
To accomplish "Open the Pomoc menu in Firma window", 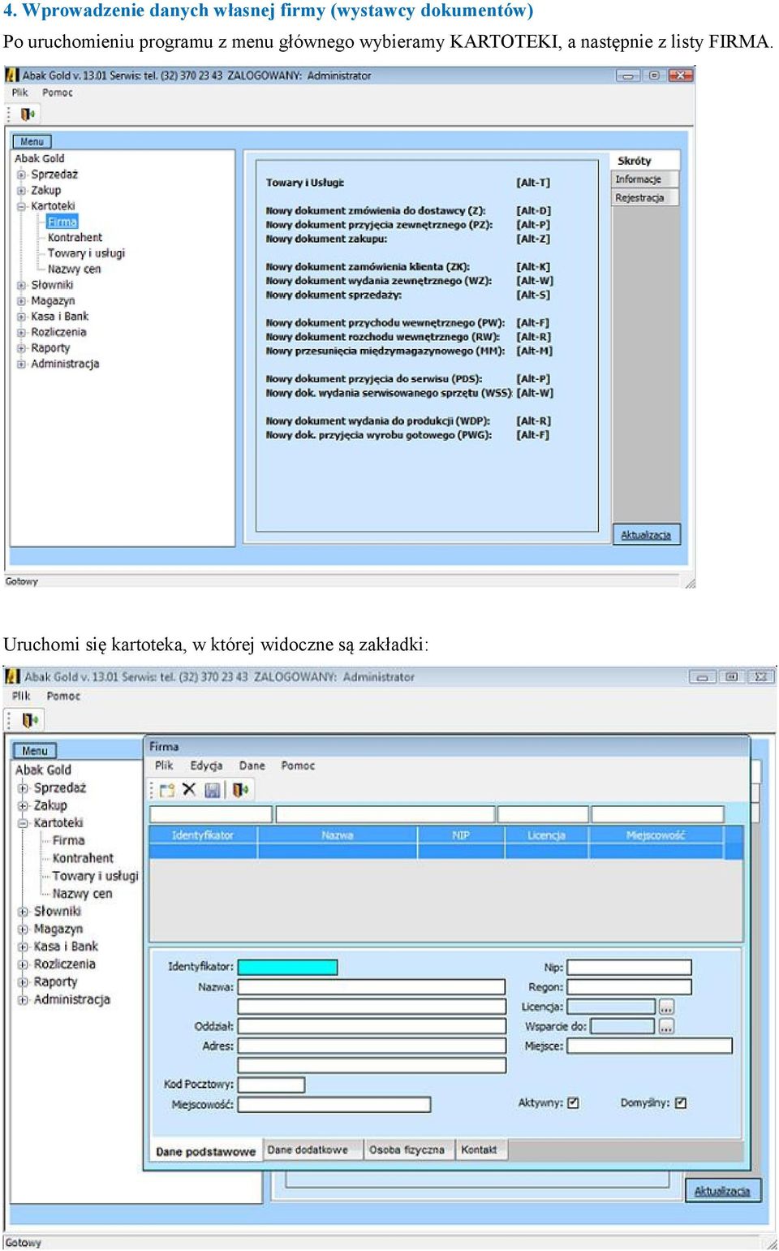I will point(298,766).
